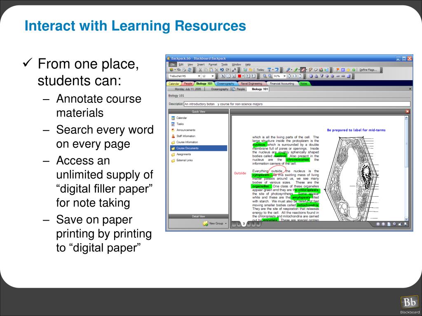Open the font color dropdown arrow
The width and height of the screenshot is (422, 316).
(x=243, y=76)
